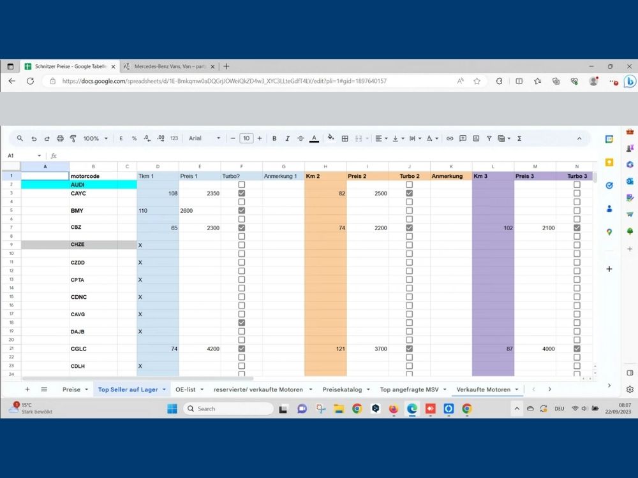638x478 pixels.
Task: Toggle Turbo 2 checkbox in CBZ row
Action: [410, 228]
